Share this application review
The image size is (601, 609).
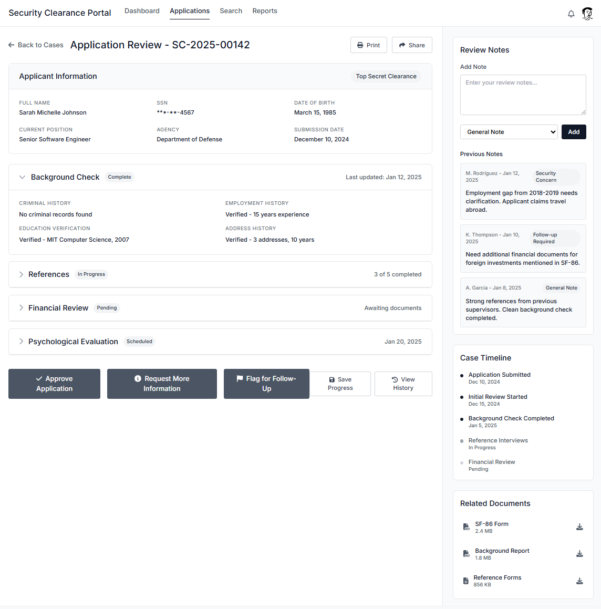coord(412,45)
